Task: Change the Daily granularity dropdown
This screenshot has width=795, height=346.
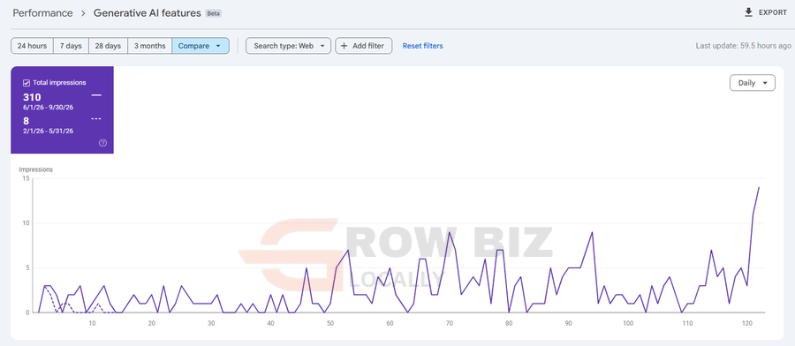Action: tap(753, 83)
